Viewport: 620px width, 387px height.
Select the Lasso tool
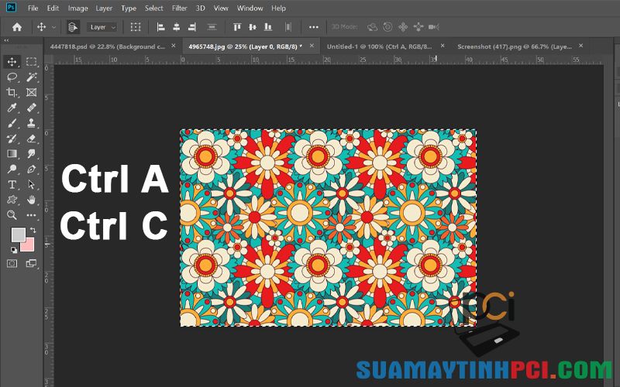point(12,77)
